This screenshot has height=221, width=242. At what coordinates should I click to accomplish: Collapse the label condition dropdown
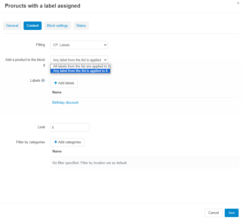click(79, 60)
